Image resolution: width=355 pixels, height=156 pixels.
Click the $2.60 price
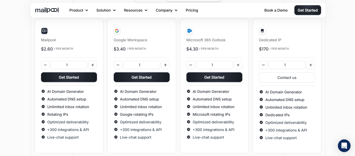coord(47,49)
